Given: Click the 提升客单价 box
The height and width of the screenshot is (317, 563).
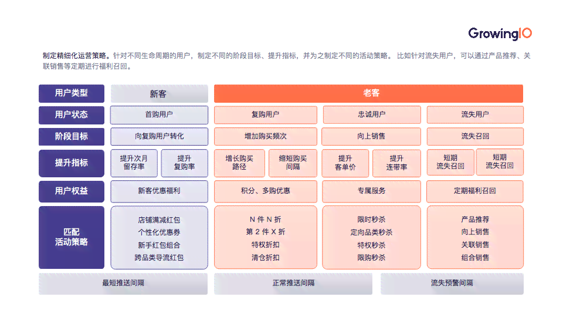Looking at the screenshot, I should pos(345,163).
